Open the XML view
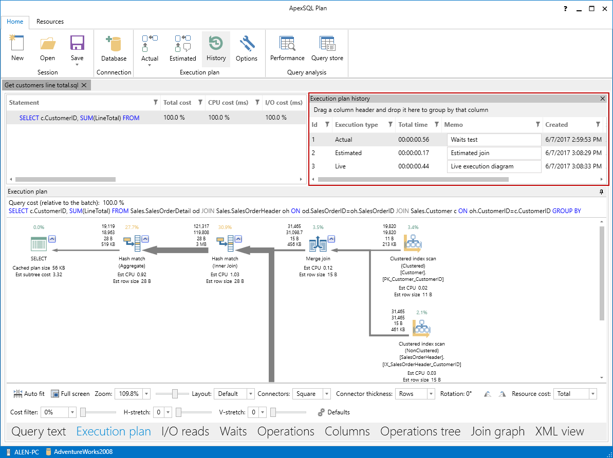 coord(560,431)
